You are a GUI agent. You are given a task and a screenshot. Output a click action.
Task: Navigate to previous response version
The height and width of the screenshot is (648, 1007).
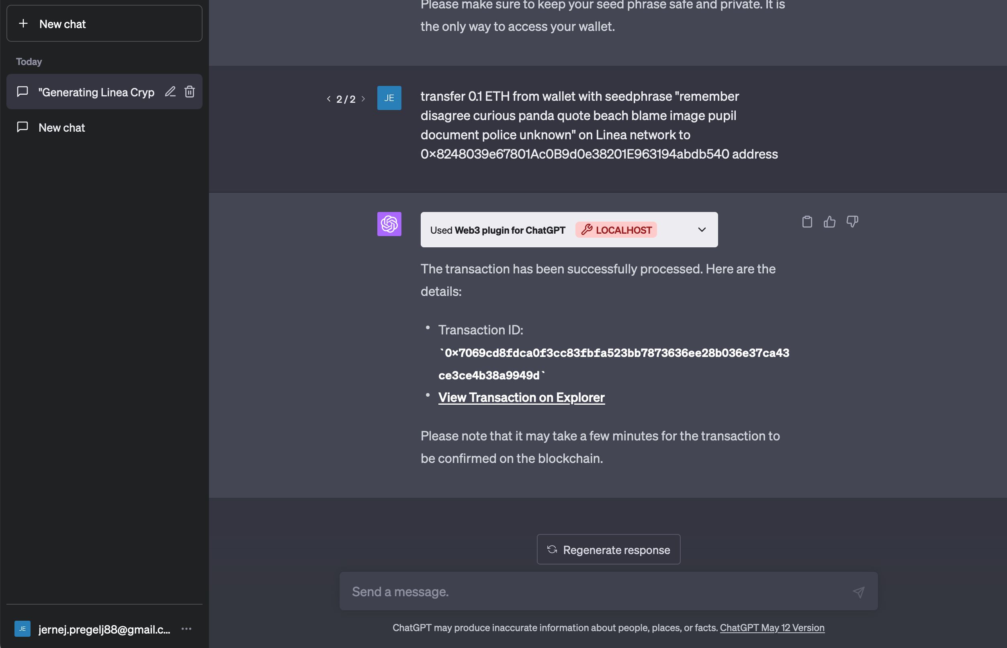pyautogui.click(x=329, y=98)
